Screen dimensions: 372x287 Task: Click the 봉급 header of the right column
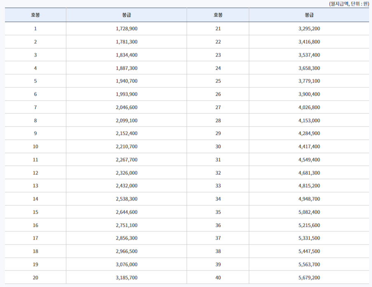point(309,14)
